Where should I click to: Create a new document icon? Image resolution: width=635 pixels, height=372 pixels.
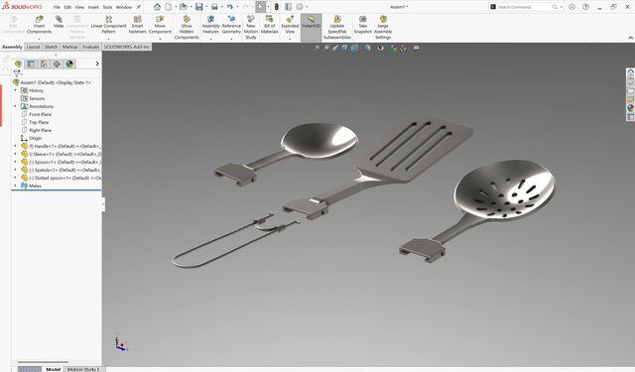pyautogui.click(x=168, y=7)
